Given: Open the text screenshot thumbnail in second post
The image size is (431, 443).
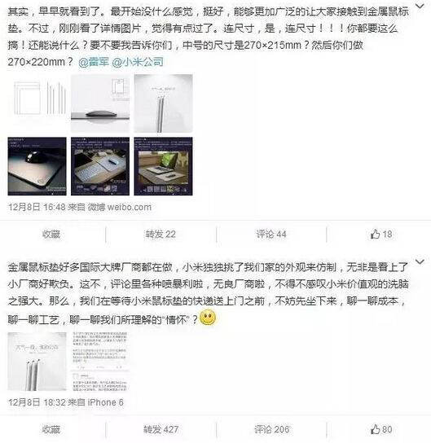Looking at the screenshot, I should tap(100, 362).
